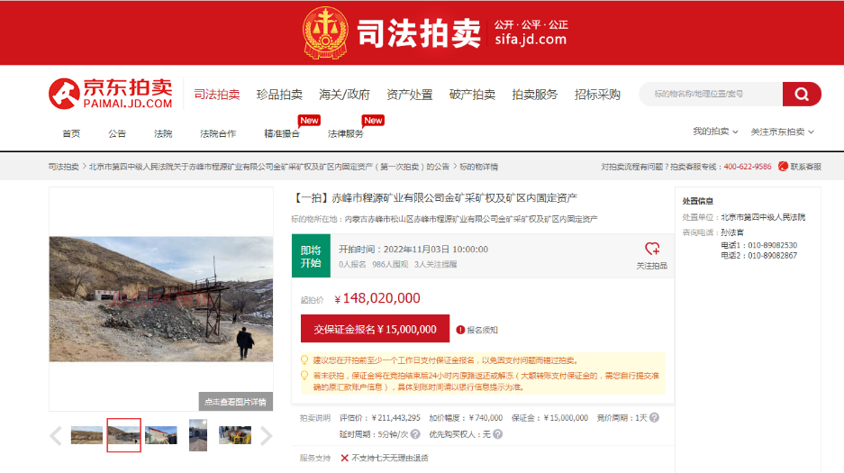Click 点击查看图片详情 overlay button
This screenshot has height=473, width=844.
[x=235, y=402]
